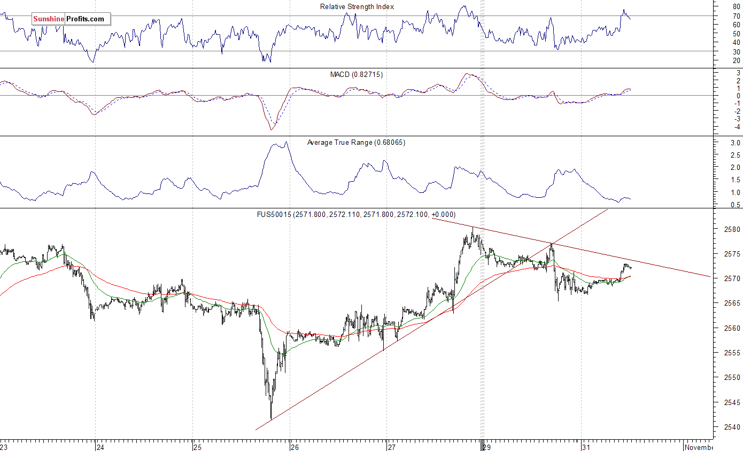The width and height of the screenshot is (743, 451).
Task: Click date label 27 on time axis
Action: pos(391,447)
